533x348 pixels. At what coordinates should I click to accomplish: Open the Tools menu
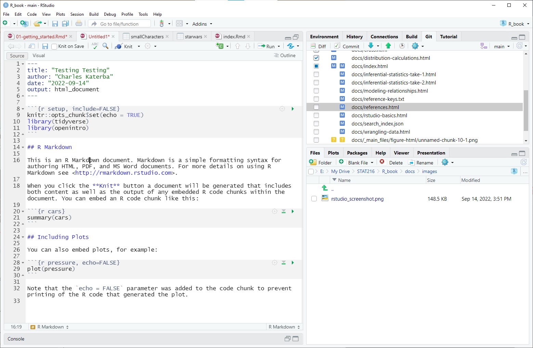[143, 14]
